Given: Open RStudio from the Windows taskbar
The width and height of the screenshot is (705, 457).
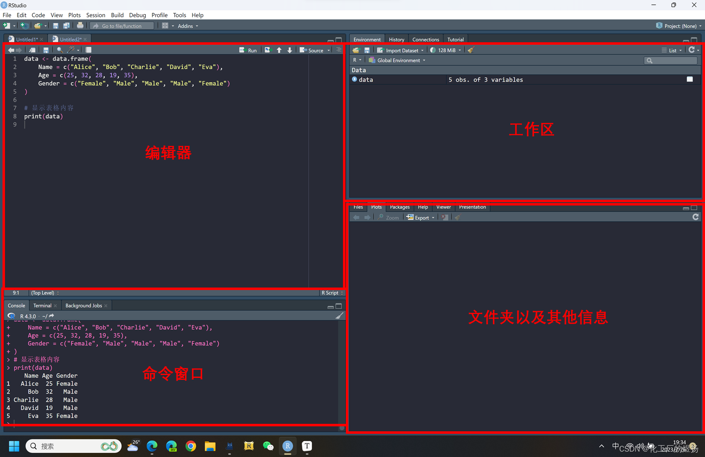Looking at the screenshot, I should (287, 446).
